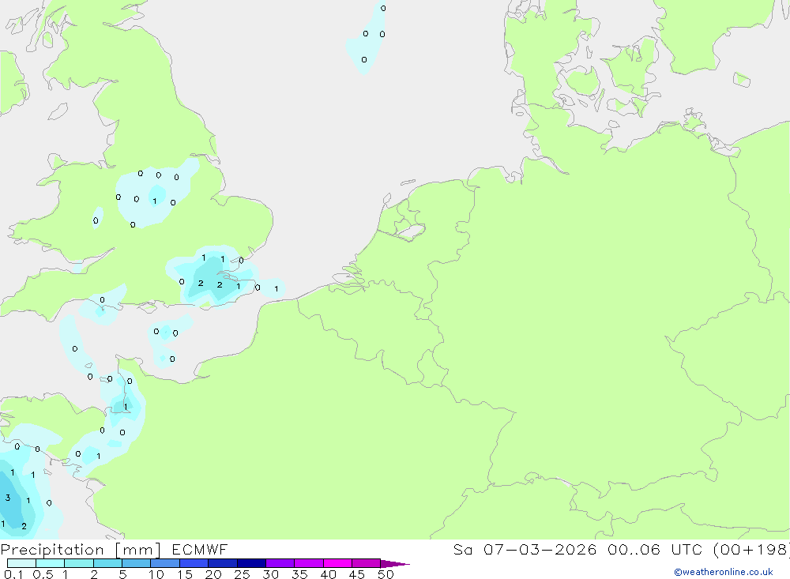The width and height of the screenshot is (790, 579).
Task: Click the '45' legend scale label
Action: 357,574
